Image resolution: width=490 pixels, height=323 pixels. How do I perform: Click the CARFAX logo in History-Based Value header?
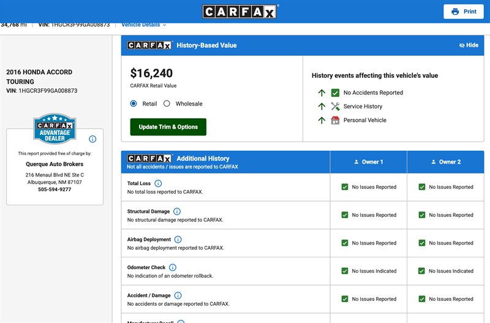149,45
